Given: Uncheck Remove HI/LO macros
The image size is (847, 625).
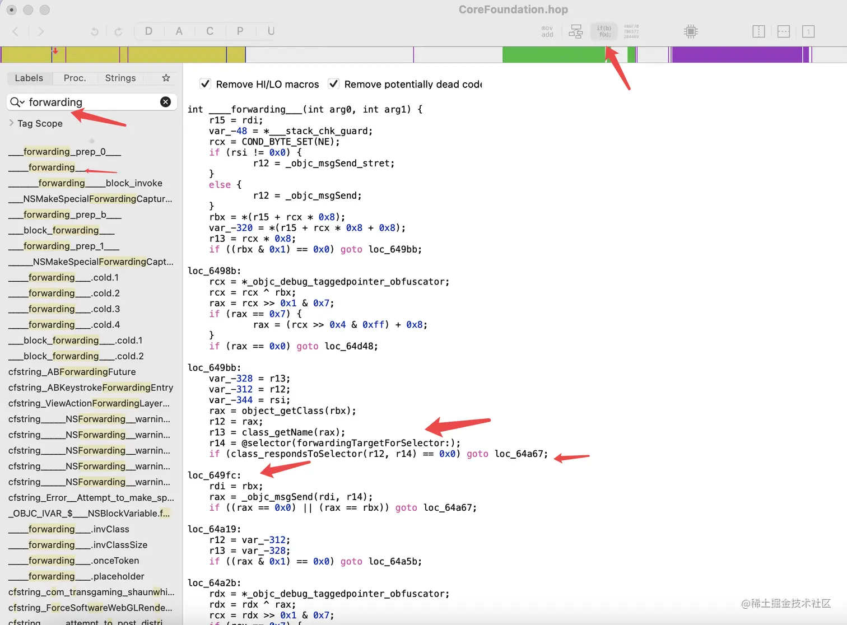Looking at the screenshot, I should click(206, 84).
